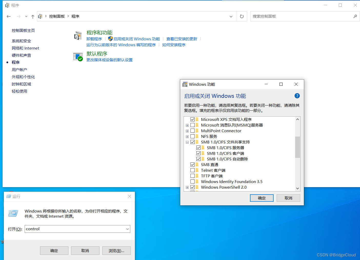Check Microsoft 消息队列(MSMQ)服务器 checkbox
Viewport: 360px width, 260px height.
pos(193,125)
